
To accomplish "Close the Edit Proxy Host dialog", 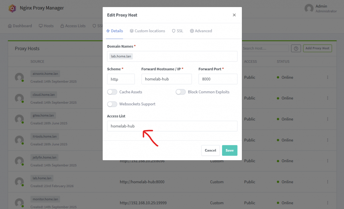I will (x=234, y=15).
